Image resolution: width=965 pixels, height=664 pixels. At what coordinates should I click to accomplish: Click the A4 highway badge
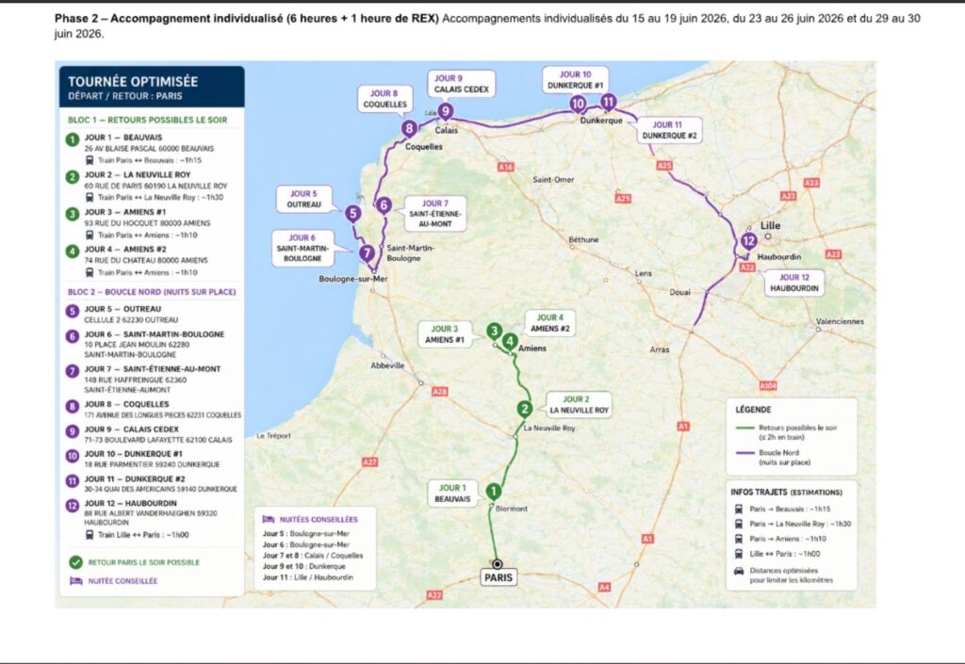click(604, 587)
